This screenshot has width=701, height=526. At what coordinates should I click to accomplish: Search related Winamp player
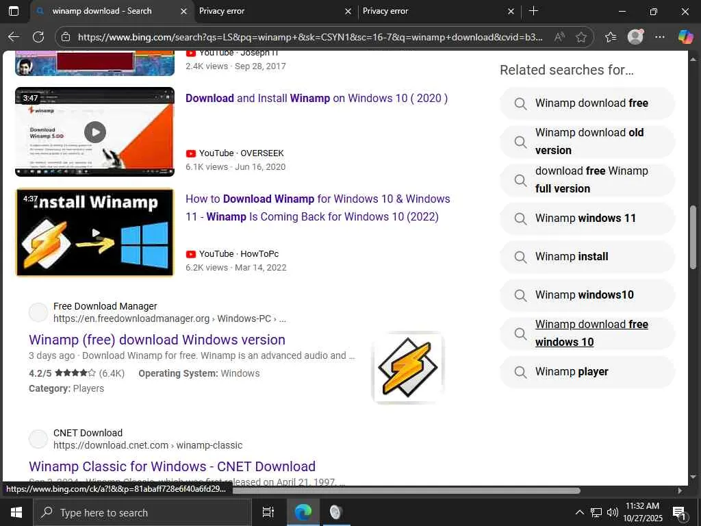click(587, 372)
